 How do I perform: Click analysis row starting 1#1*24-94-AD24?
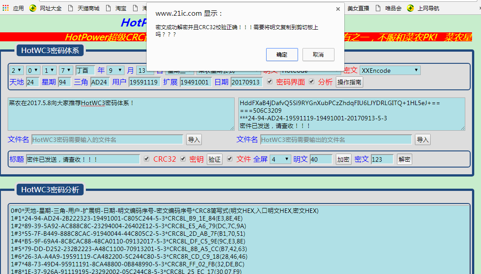point(127,218)
